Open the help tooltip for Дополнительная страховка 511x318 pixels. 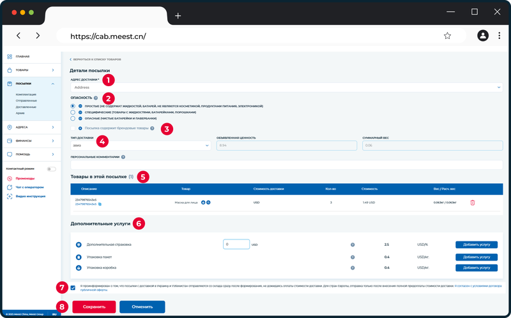pos(353,245)
